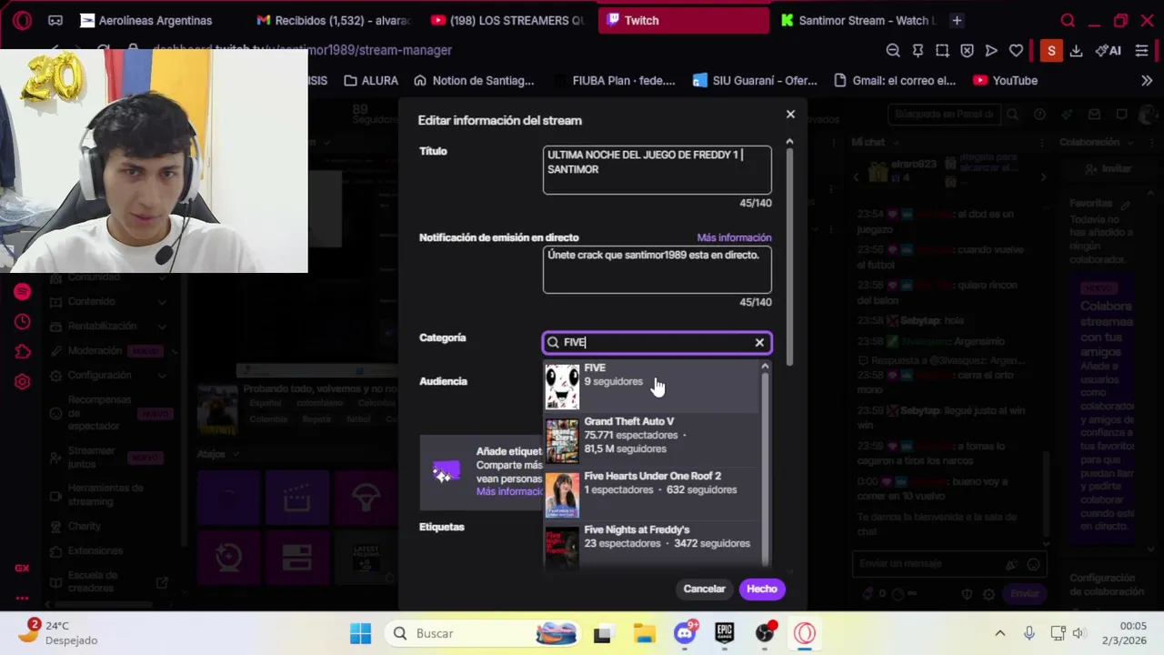Select Five Hearts Under One Roof 2

click(651, 494)
